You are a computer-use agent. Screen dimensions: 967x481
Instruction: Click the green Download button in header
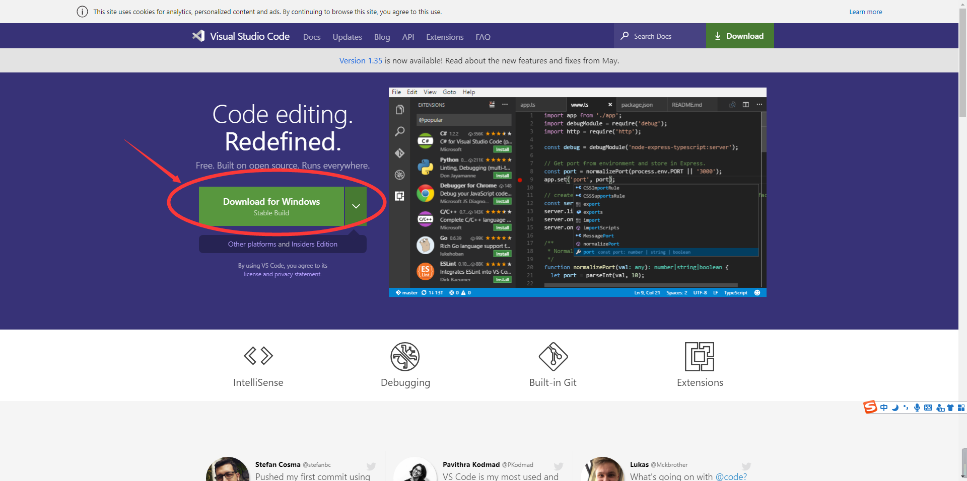pos(740,36)
